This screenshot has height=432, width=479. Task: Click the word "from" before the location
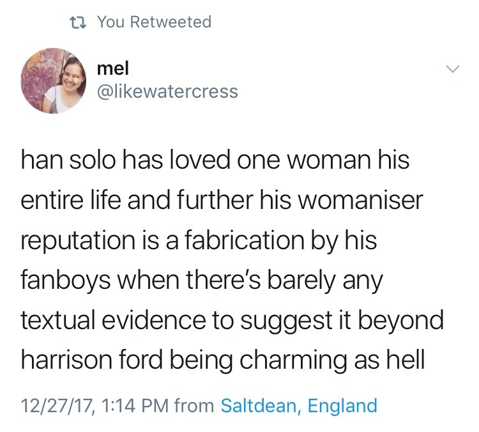pyautogui.click(x=194, y=405)
